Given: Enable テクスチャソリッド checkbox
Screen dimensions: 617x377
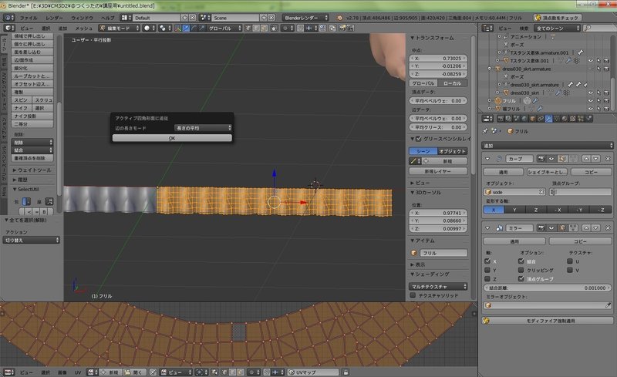Looking at the screenshot, I should [x=413, y=295].
